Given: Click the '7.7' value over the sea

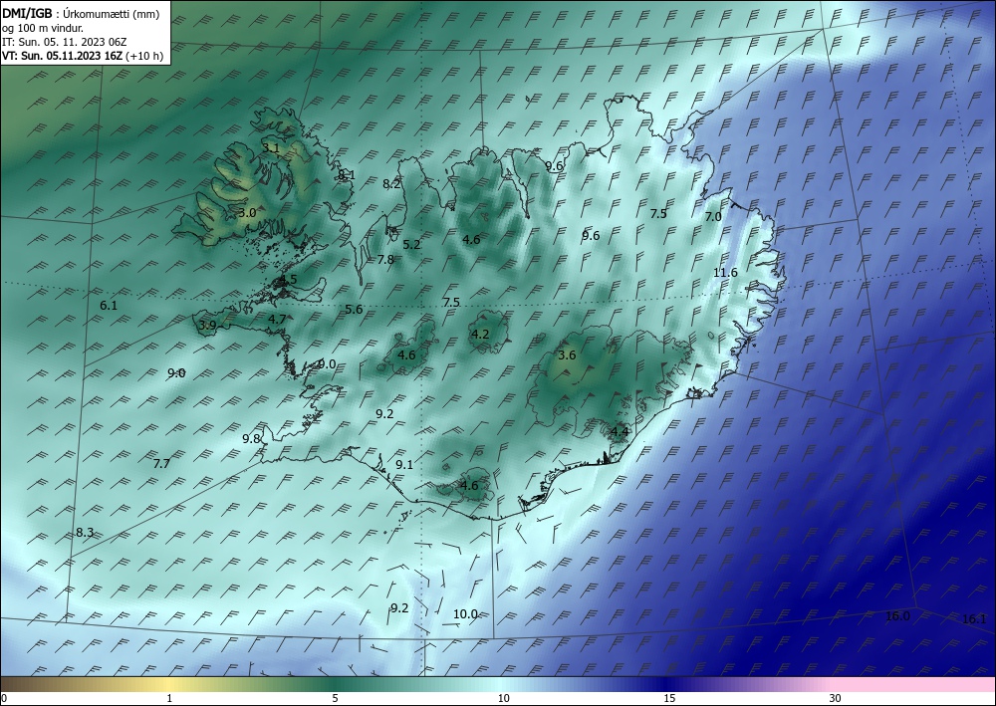Looking at the screenshot, I should (x=162, y=464).
